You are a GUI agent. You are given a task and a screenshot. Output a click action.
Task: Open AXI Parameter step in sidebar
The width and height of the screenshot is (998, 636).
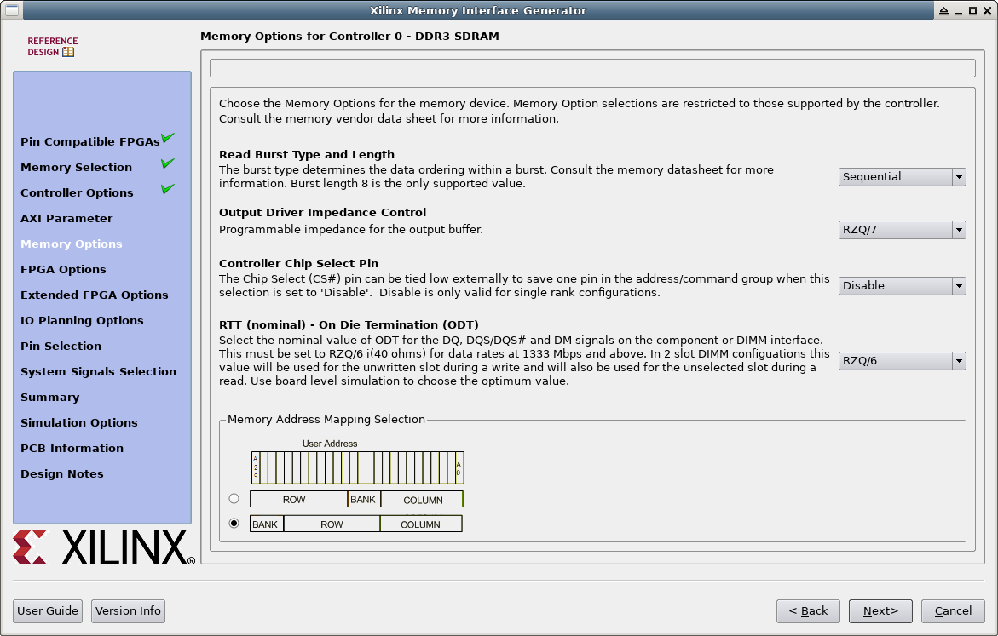pyautogui.click(x=66, y=219)
